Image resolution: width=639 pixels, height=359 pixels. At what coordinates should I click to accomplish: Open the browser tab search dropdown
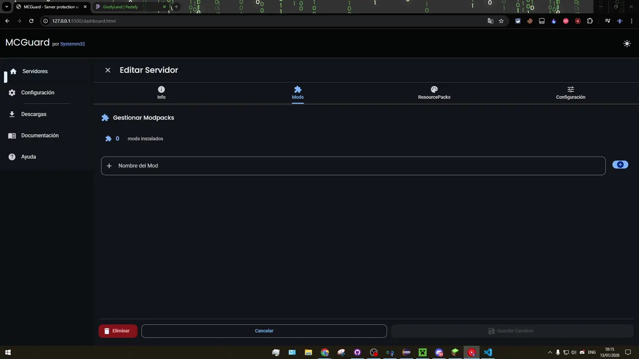pyautogui.click(x=6, y=7)
